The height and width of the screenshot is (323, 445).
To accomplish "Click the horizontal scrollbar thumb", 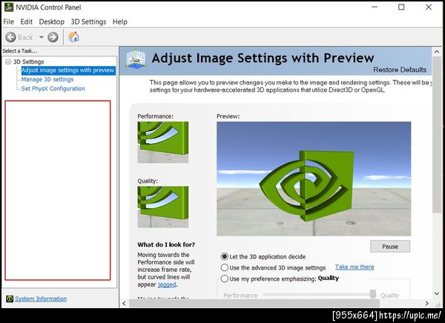I will click(x=254, y=303).
